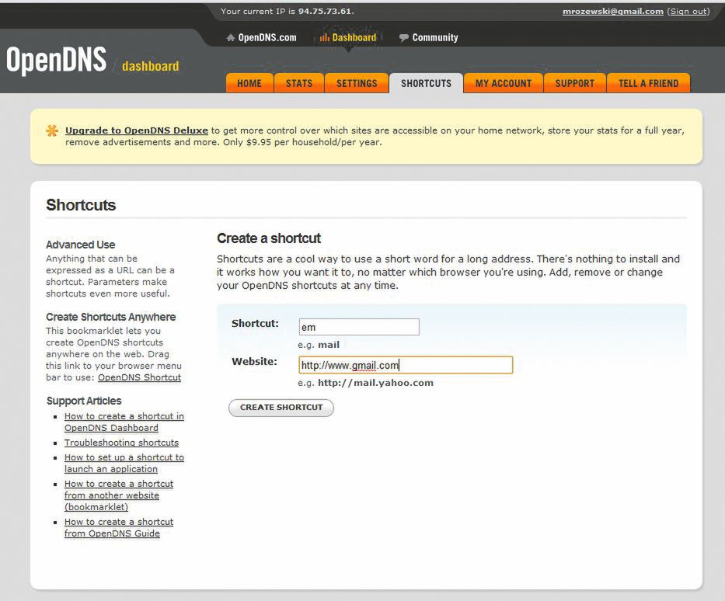Click the 'Support Articles' heading
725x601 pixels.
point(84,401)
